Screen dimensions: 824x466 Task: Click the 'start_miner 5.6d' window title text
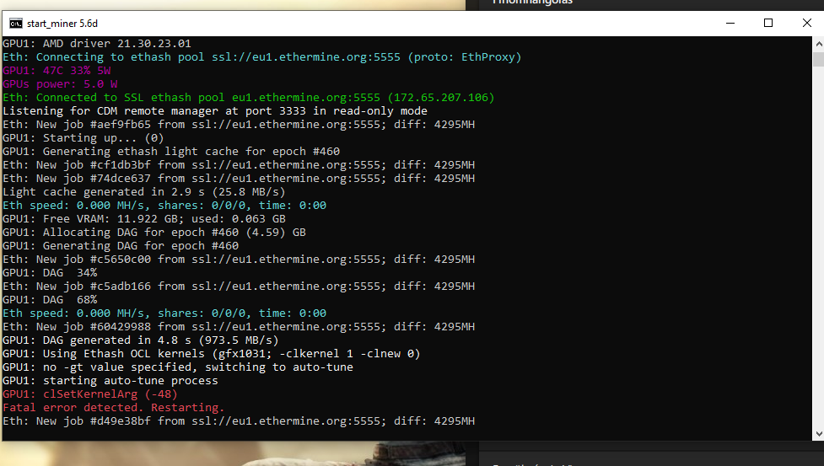tap(62, 24)
